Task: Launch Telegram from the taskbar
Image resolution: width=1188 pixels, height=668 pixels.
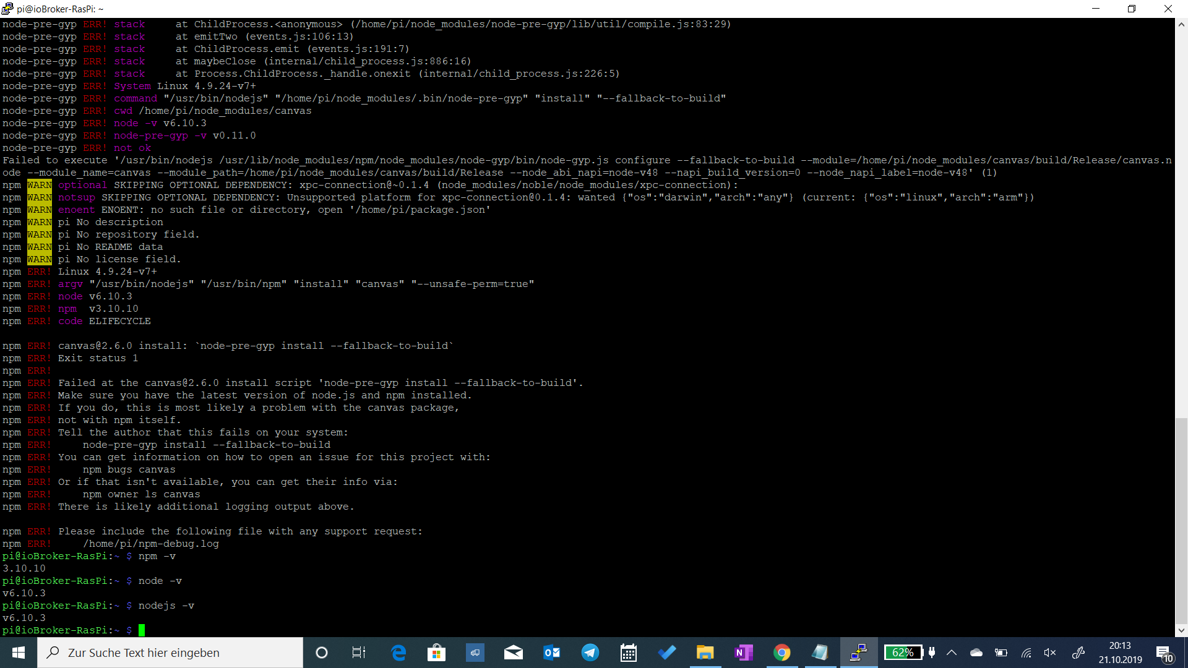Action: click(x=590, y=653)
